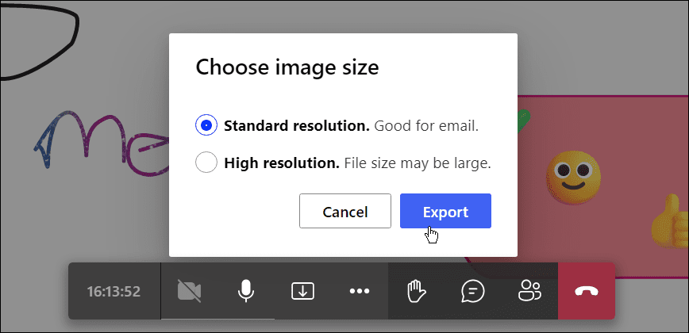Mute the microphone

click(x=246, y=291)
